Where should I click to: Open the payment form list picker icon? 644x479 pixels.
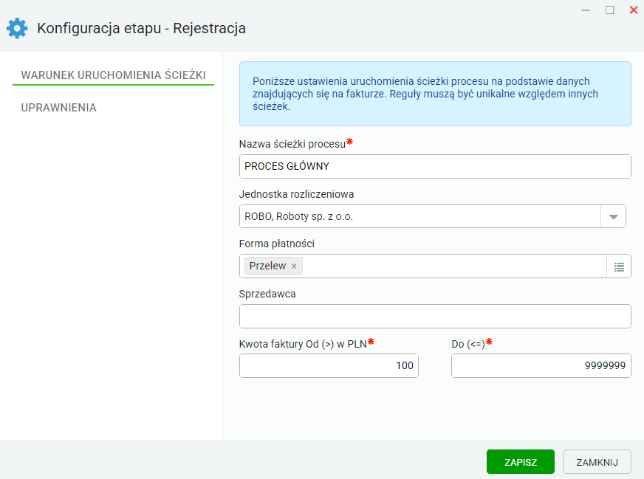619,266
